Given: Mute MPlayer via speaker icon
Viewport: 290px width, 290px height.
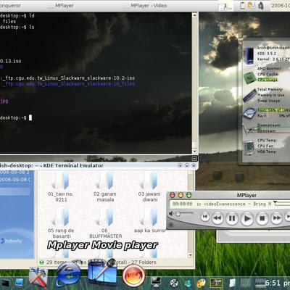Looking at the screenshot, I should 171,214.
